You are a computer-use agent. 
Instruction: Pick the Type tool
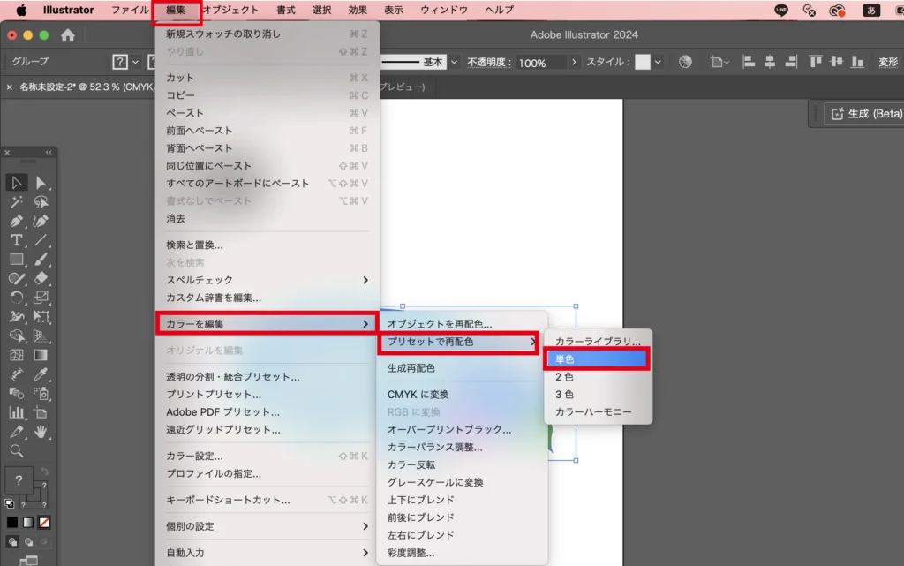[x=17, y=240]
